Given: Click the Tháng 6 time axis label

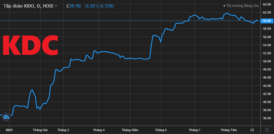Looking at the screenshot, I should pos(161,130).
